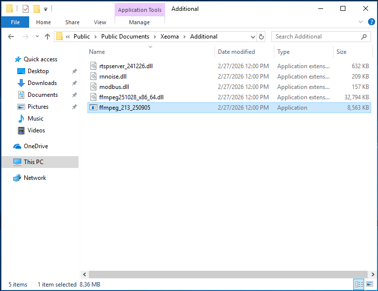Switch to the Share ribbon tab
Viewport: 378px width, 291px height.
pyautogui.click(x=72, y=22)
